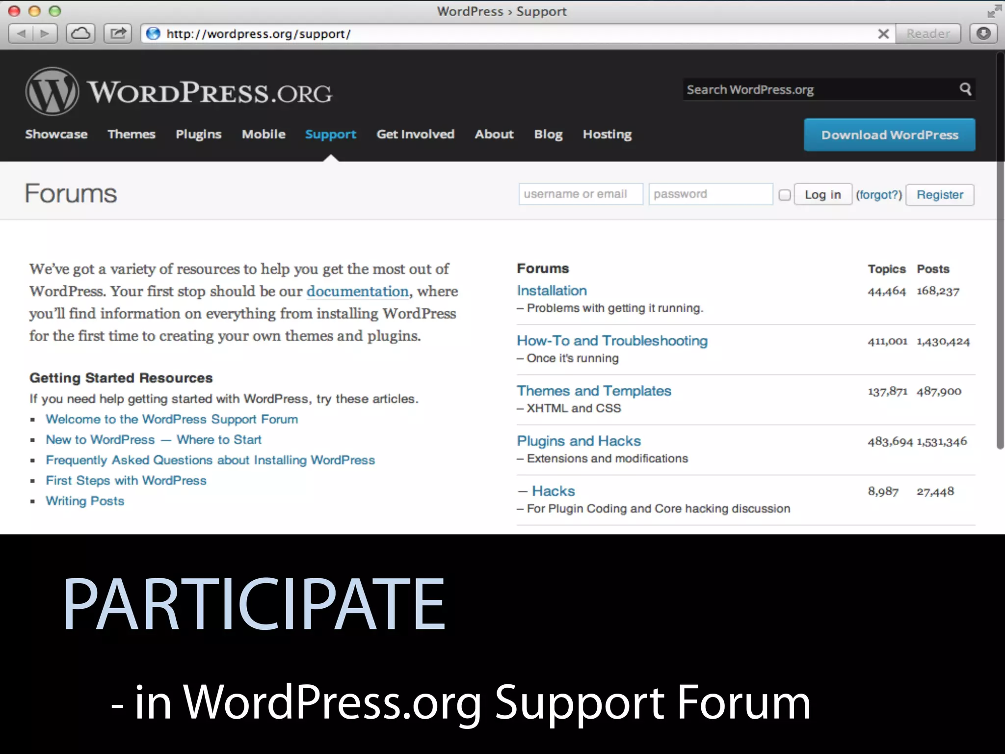Open the Plugins and Hacks forum
The width and height of the screenshot is (1005, 754).
point(579,441)
